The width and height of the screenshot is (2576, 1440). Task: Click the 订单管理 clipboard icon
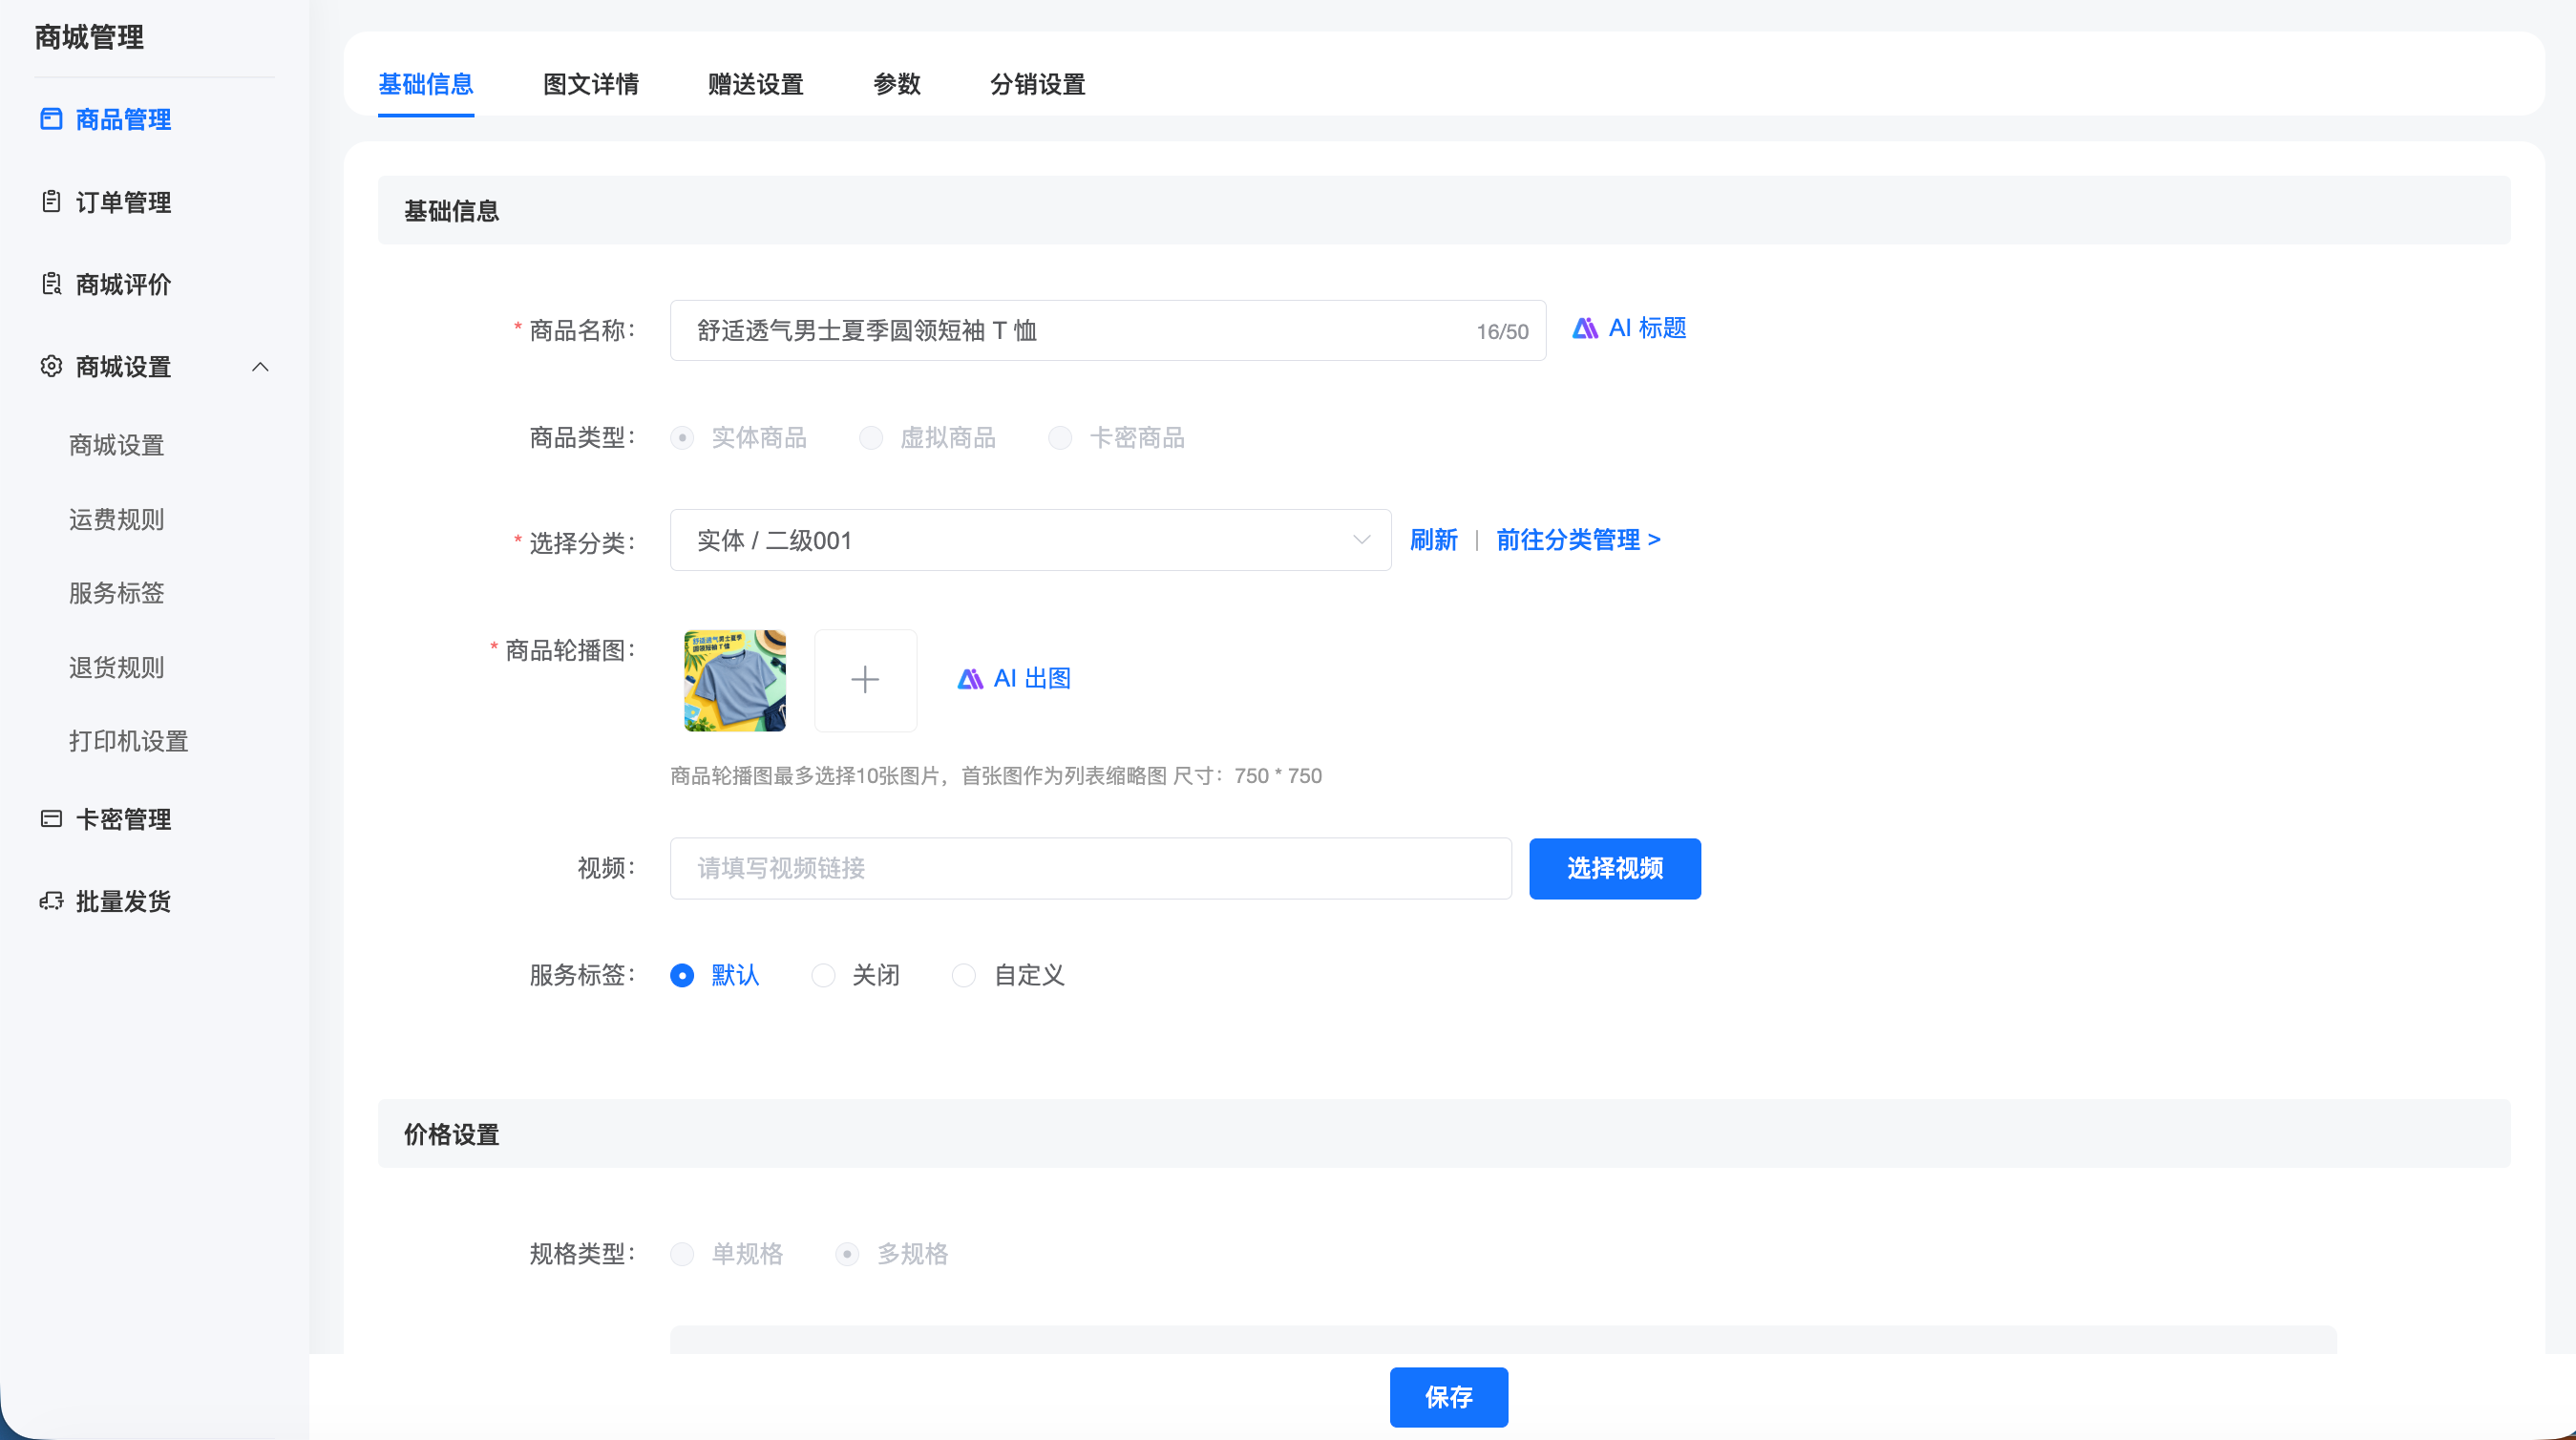click(51, 202)
